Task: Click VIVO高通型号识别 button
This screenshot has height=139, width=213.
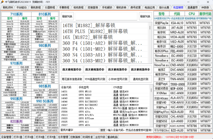Action: point(95,79)
